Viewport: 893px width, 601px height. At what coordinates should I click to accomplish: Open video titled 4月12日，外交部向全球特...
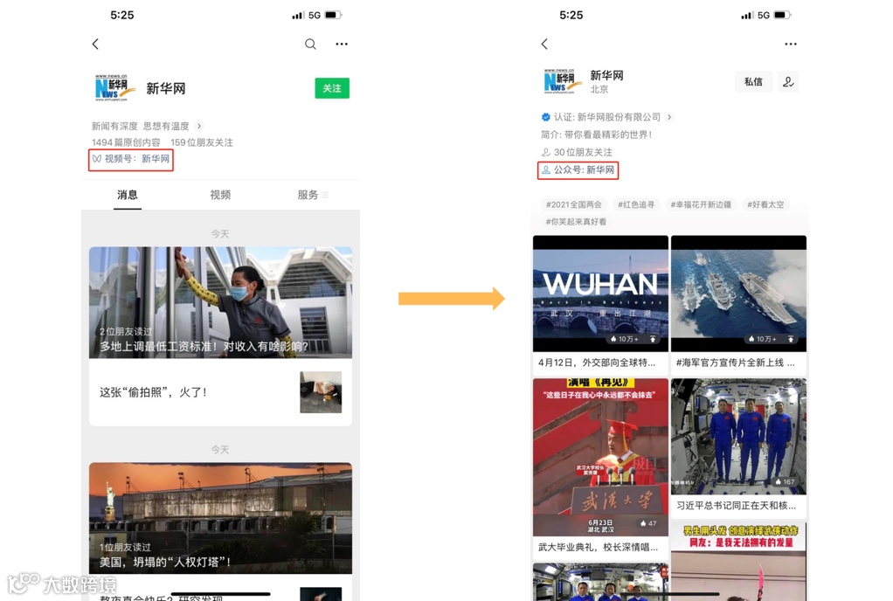pos(597,363)
